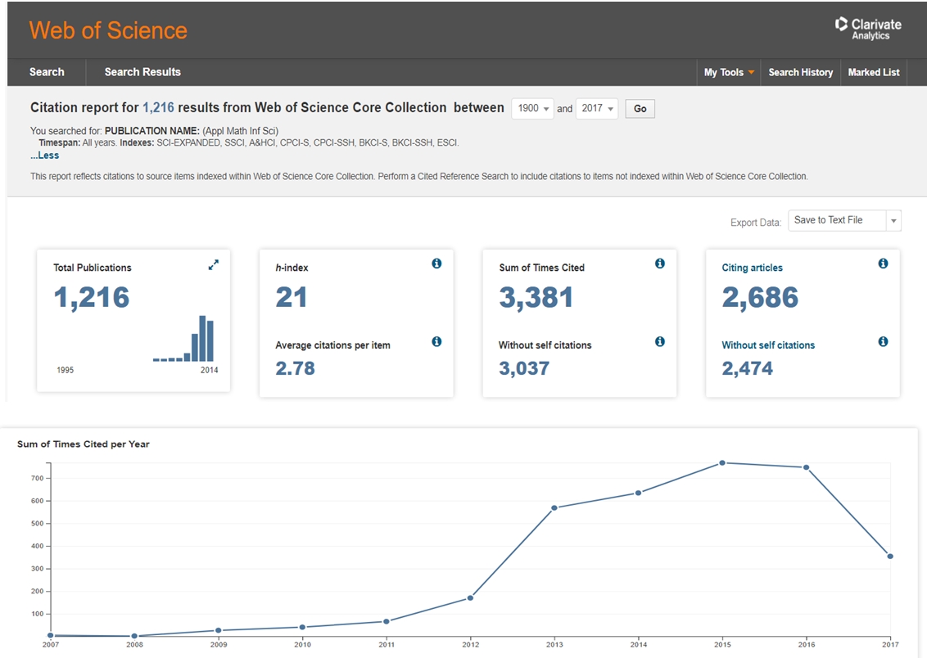Open info icon for Average citations per item
This screenshot has width=927, height=658.
(436, 341)
